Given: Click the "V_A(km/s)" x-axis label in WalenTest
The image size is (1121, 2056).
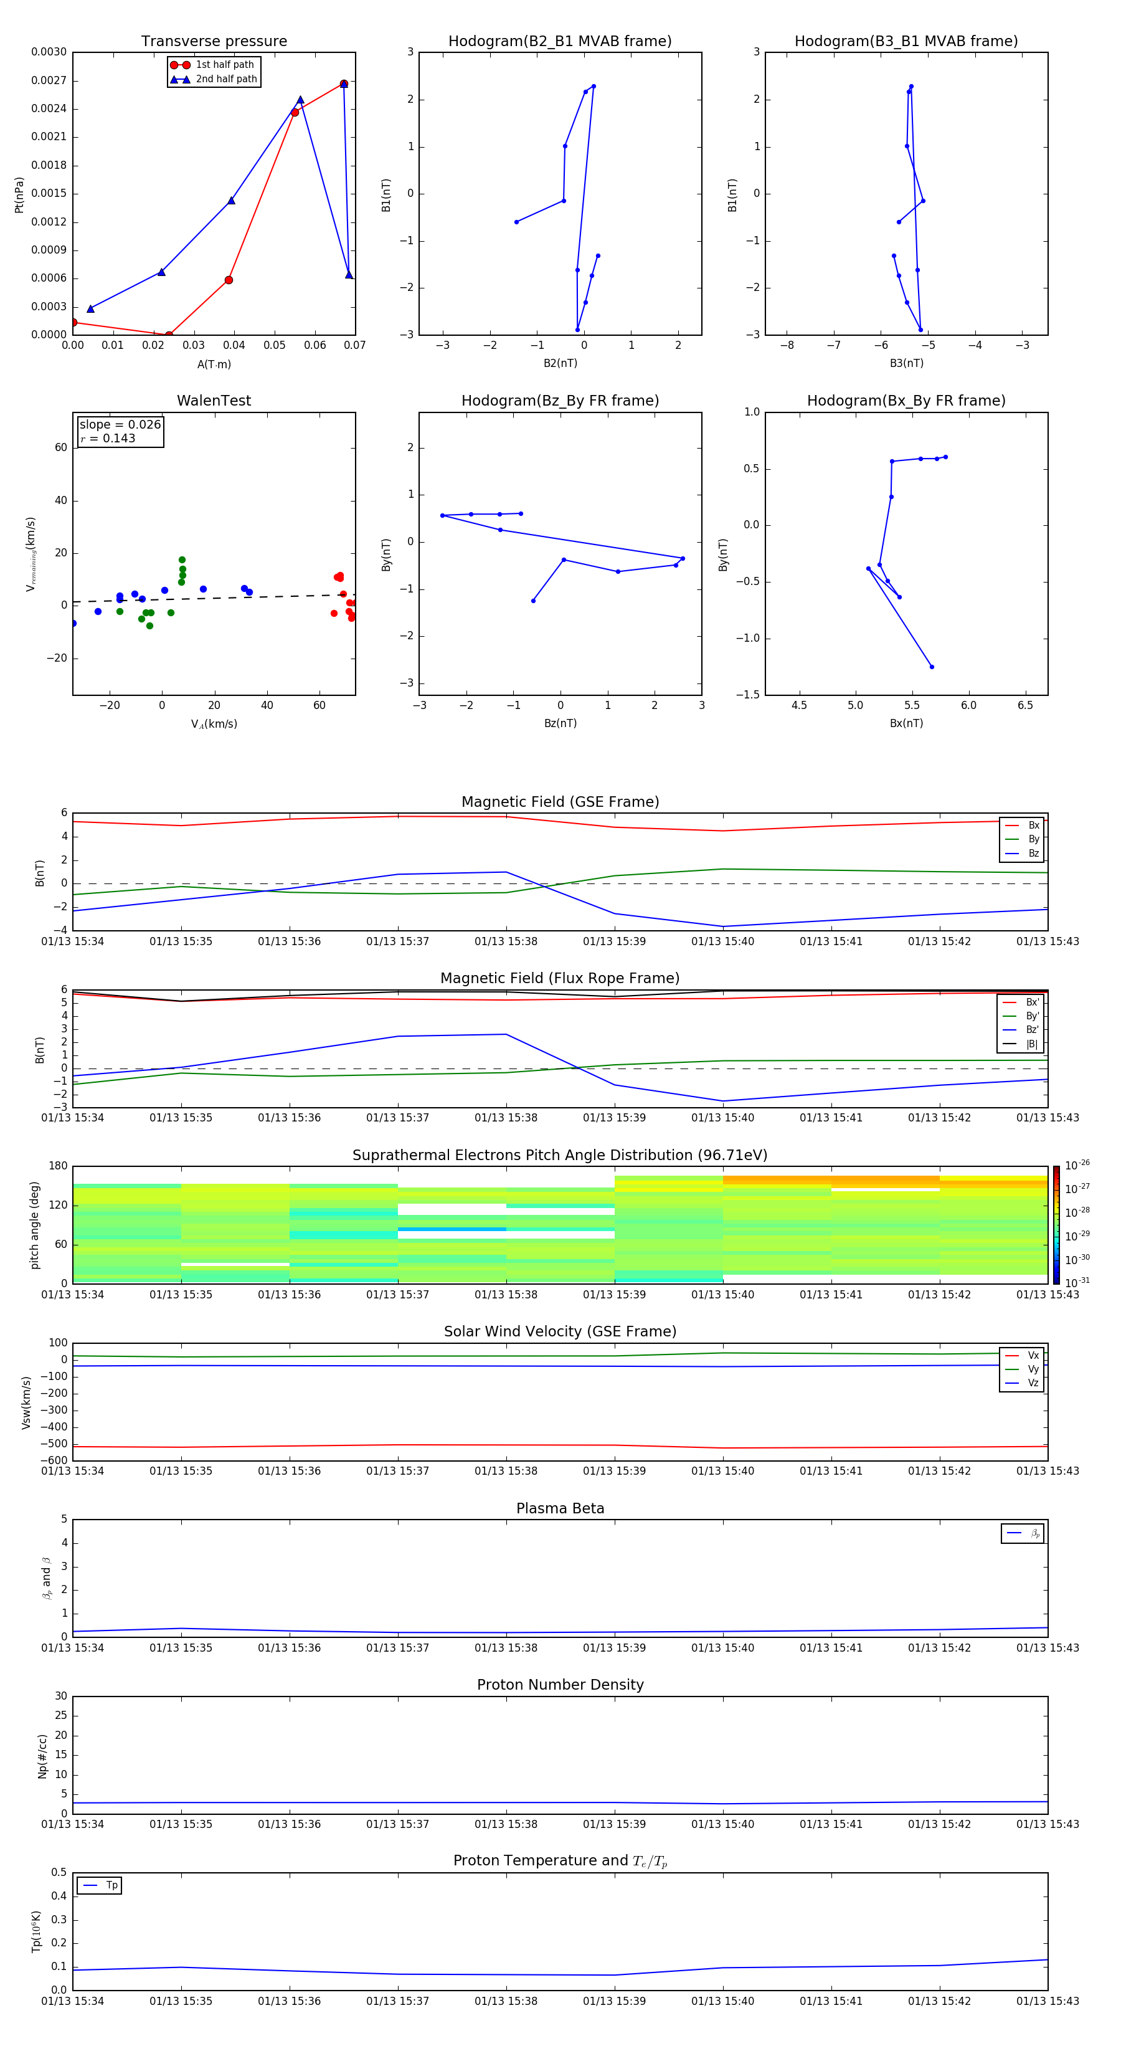Looking at the screenshot, I should pos(214,724).
